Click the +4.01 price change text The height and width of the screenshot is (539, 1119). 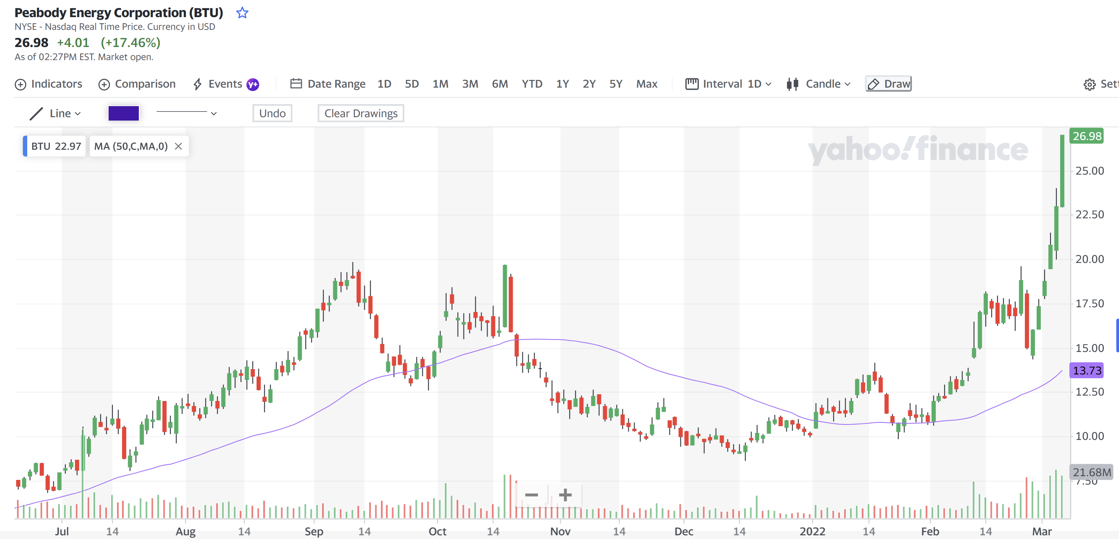click(73, 43)
